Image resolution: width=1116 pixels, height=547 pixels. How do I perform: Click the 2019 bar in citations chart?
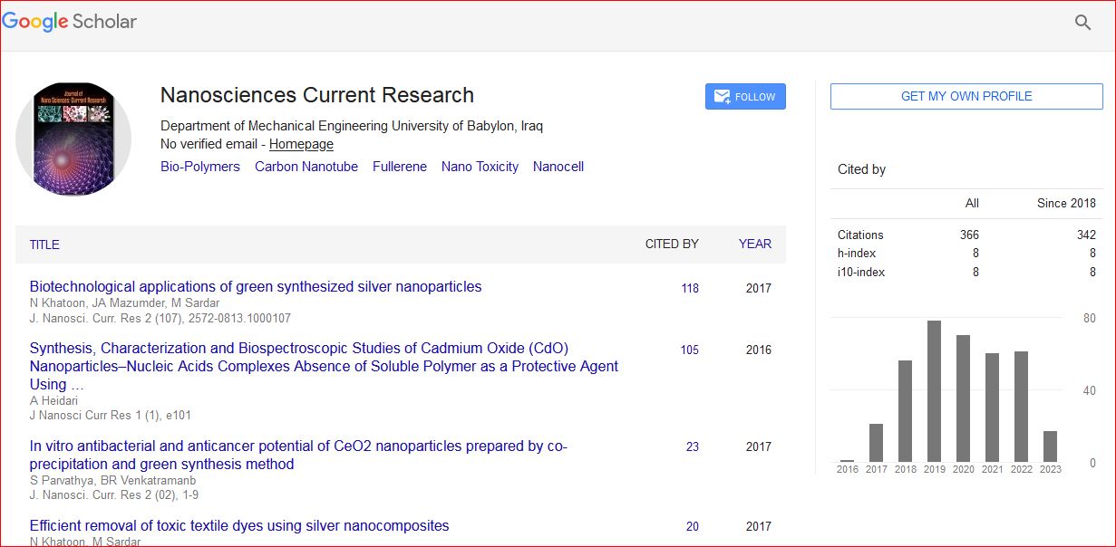click(934, 391)
